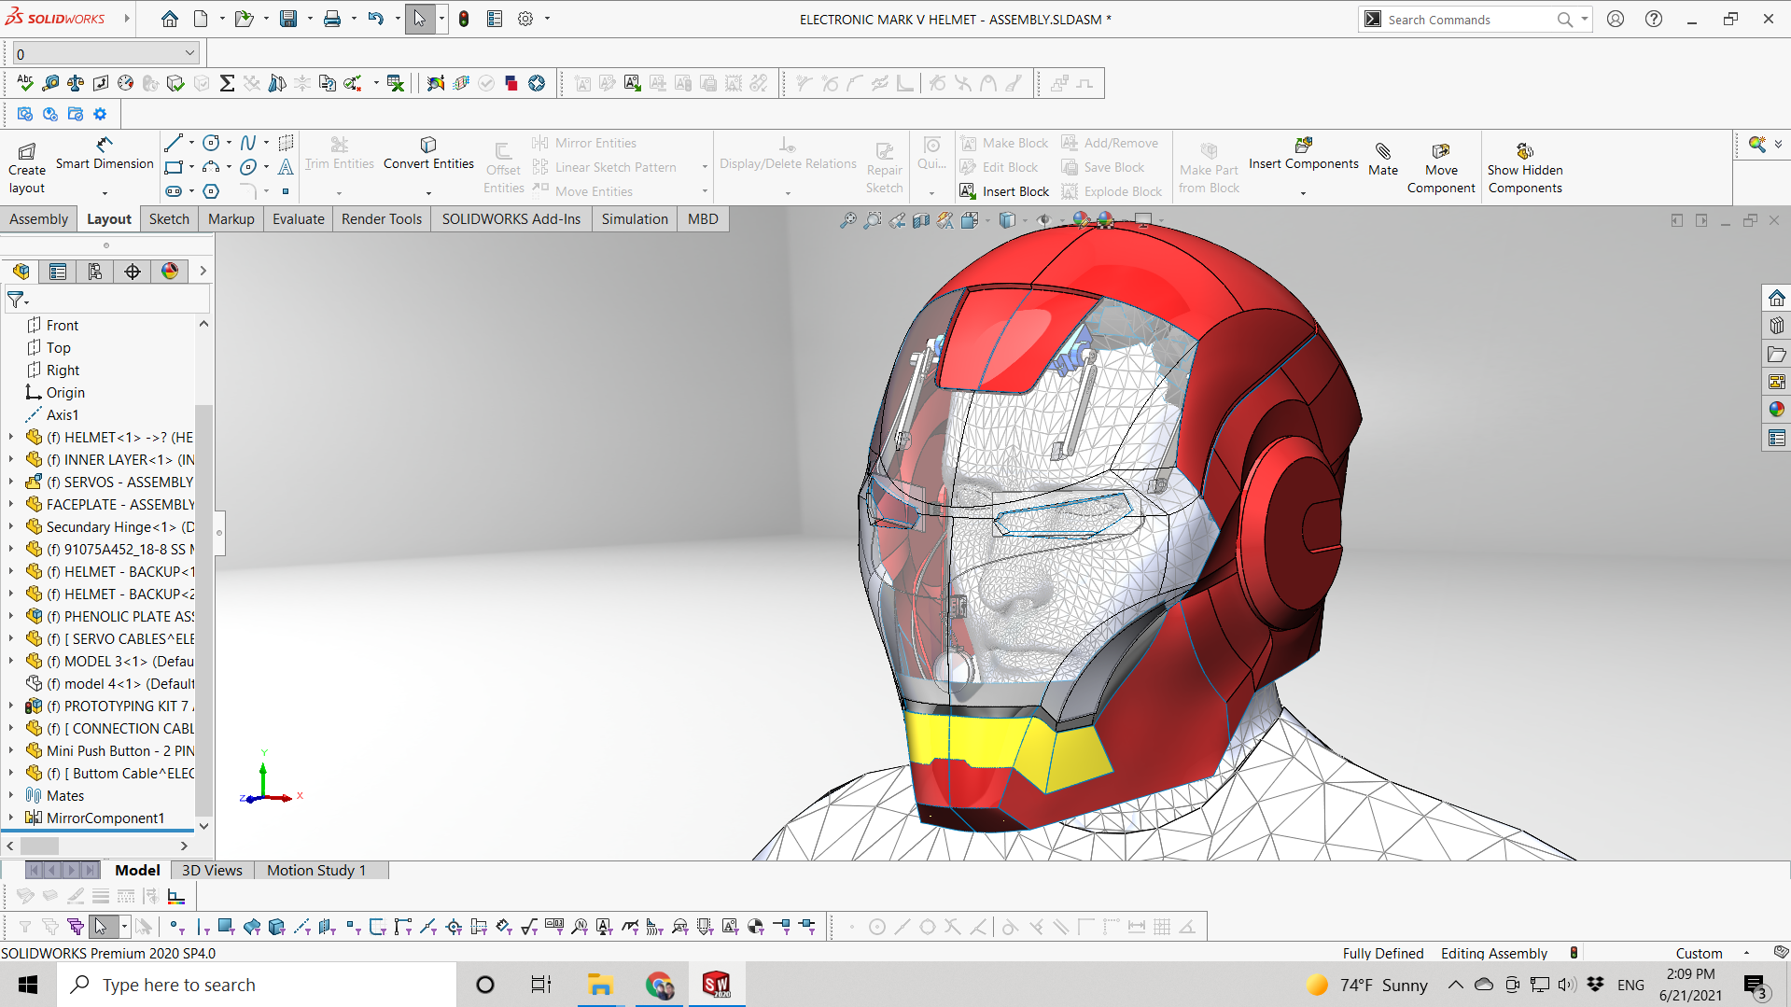Image resolution: width=1791 pixels, height=1007 pixels.
Task: Open Chrome from the Windows taskbar
Action: (x=659, y=985)
